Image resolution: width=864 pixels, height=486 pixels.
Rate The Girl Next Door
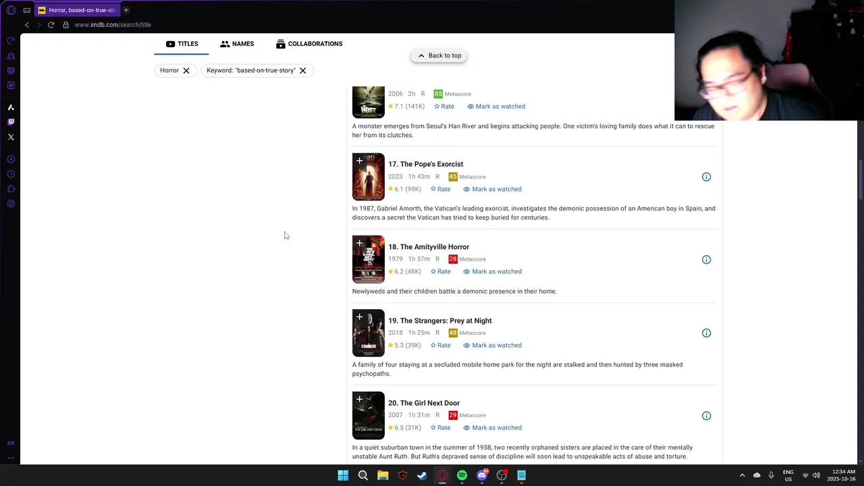(x=441, y=428)
